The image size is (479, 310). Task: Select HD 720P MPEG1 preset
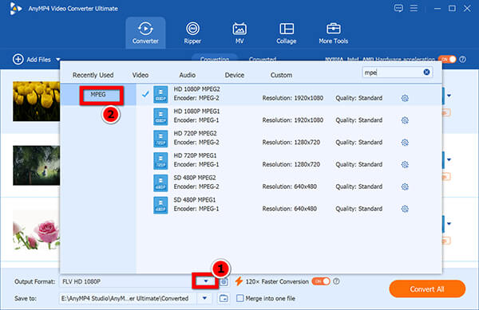coord(289,161)
